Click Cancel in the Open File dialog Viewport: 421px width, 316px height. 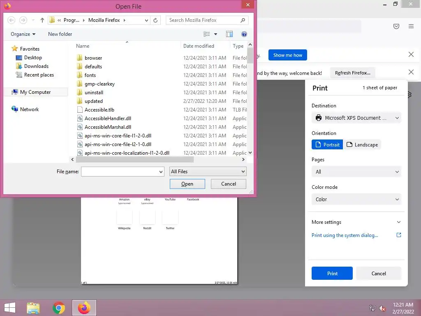(229, 184)
